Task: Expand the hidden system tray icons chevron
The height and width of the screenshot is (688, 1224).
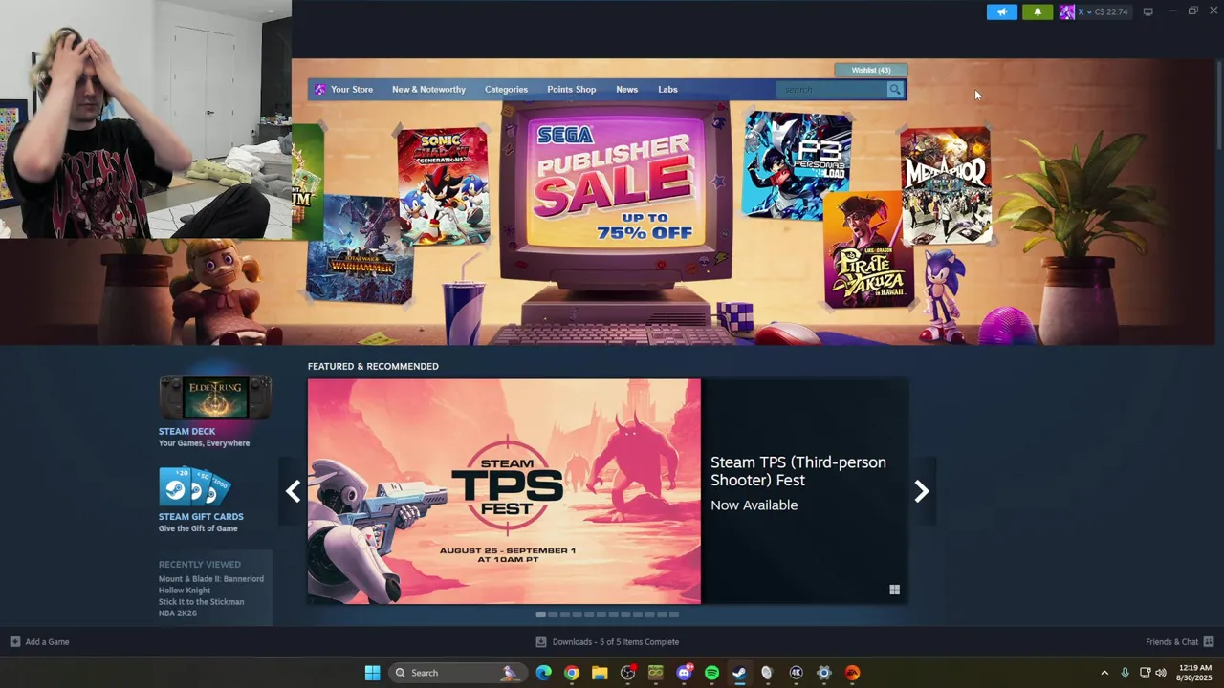Action: tap(1104, 673)
